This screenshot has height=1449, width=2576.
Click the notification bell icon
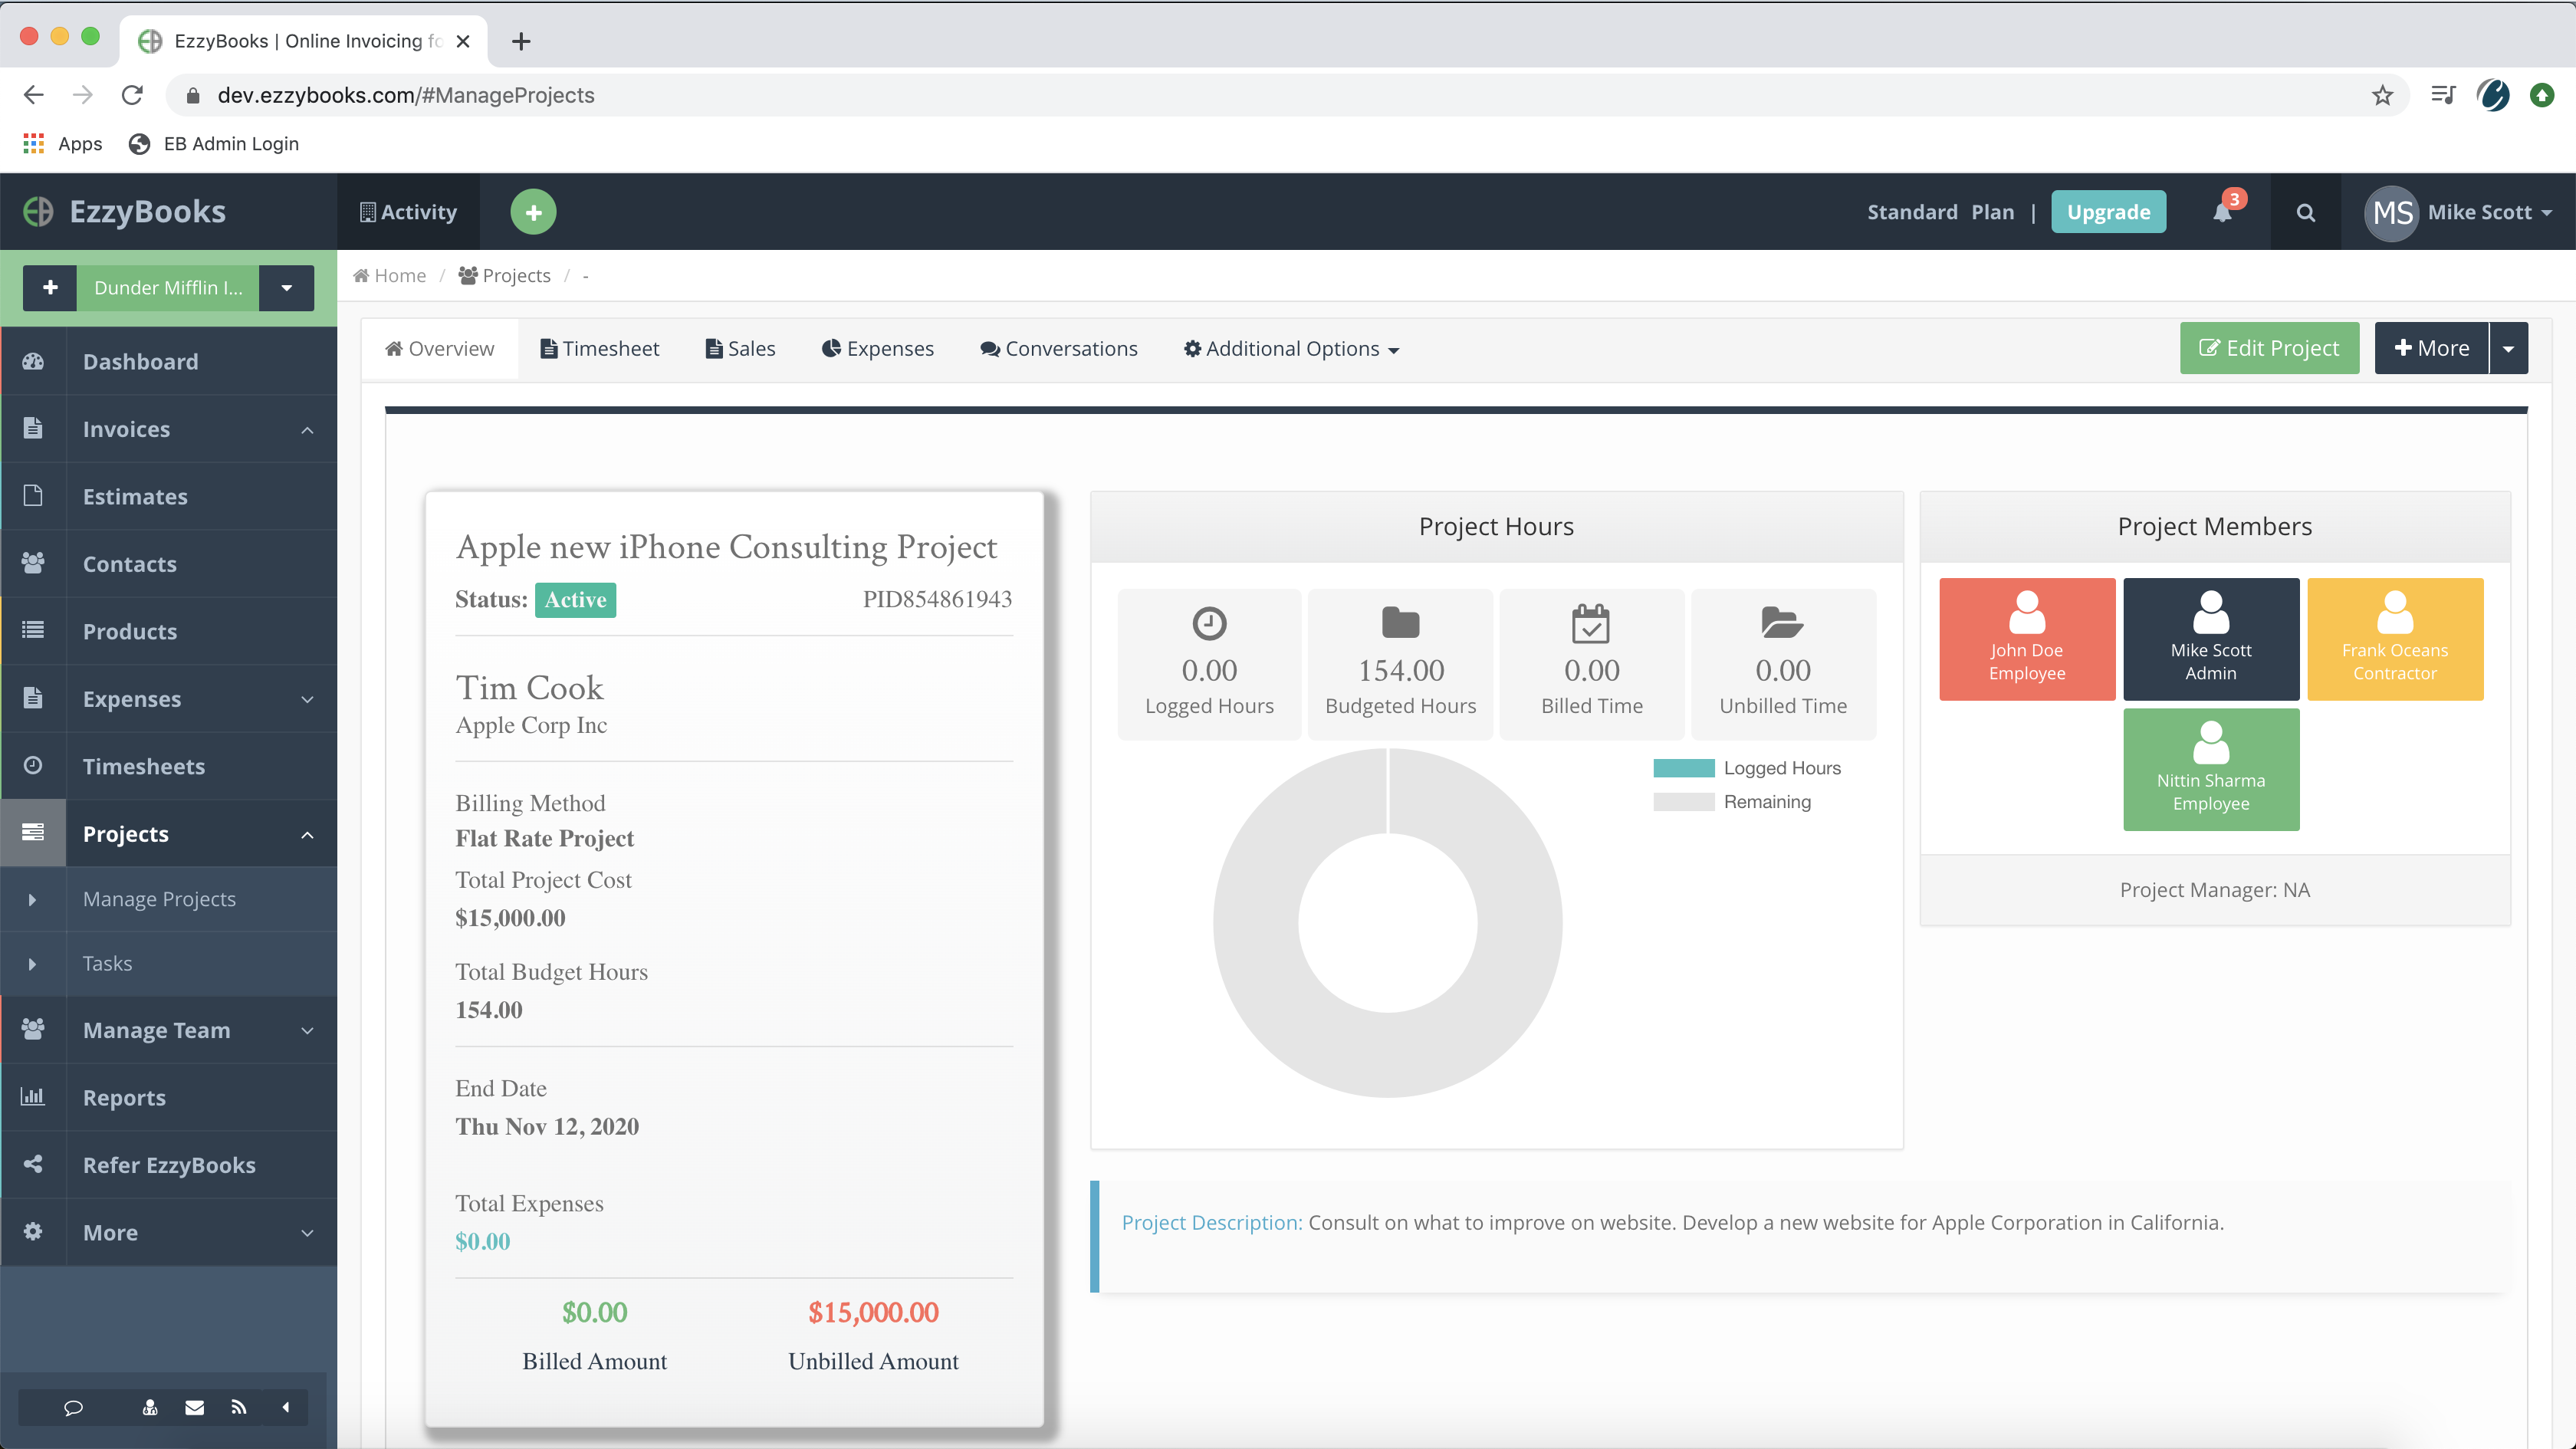click(x=2222, y=212)
